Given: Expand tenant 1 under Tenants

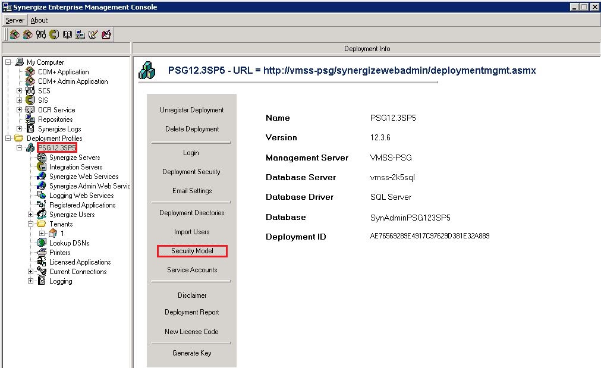Looking at the screenshot, I should [x=42, y=233].
